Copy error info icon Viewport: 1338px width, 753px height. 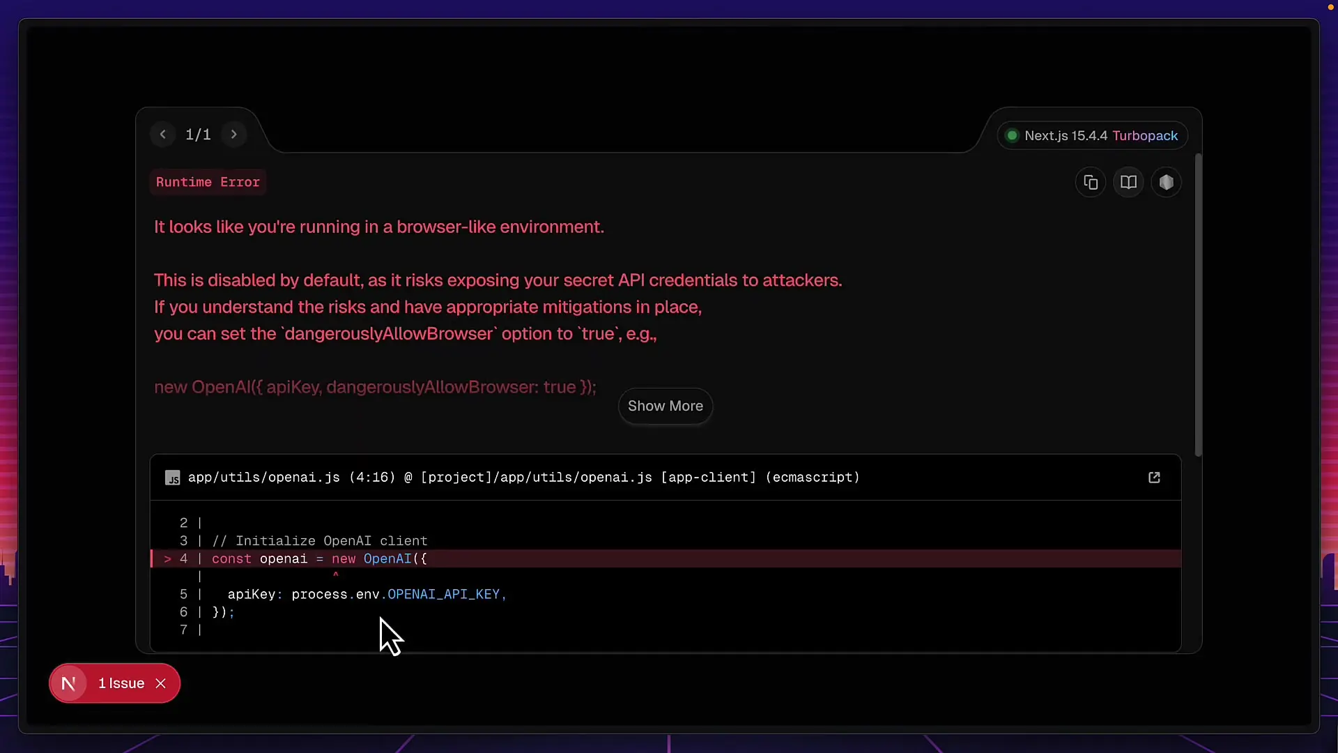1091,183
